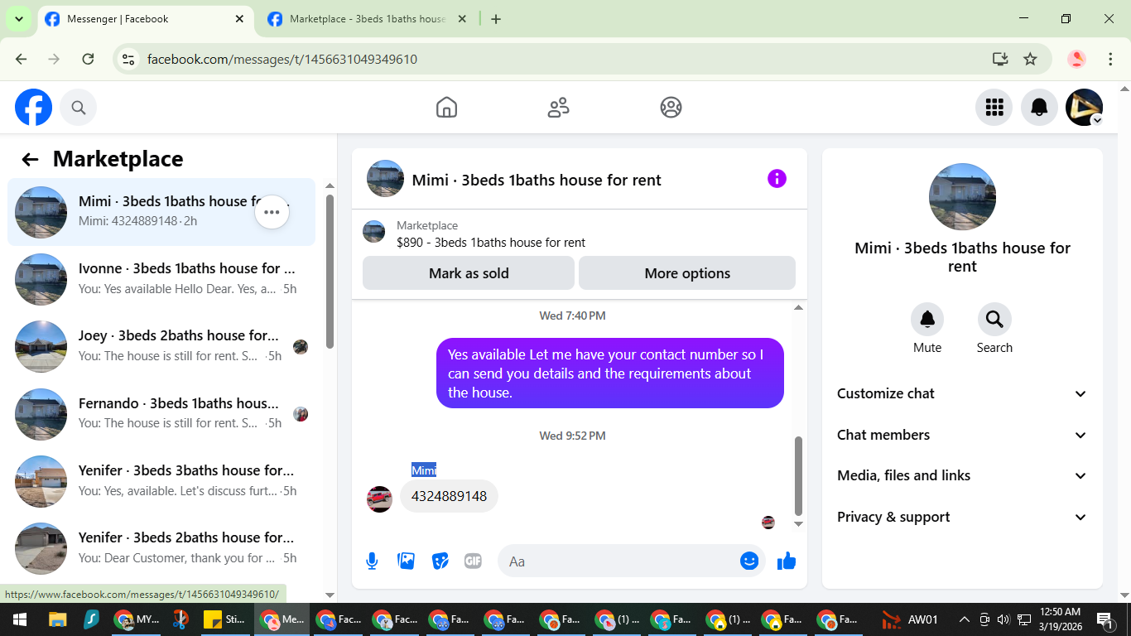Reload the page in Chrome

pos(88,59)
